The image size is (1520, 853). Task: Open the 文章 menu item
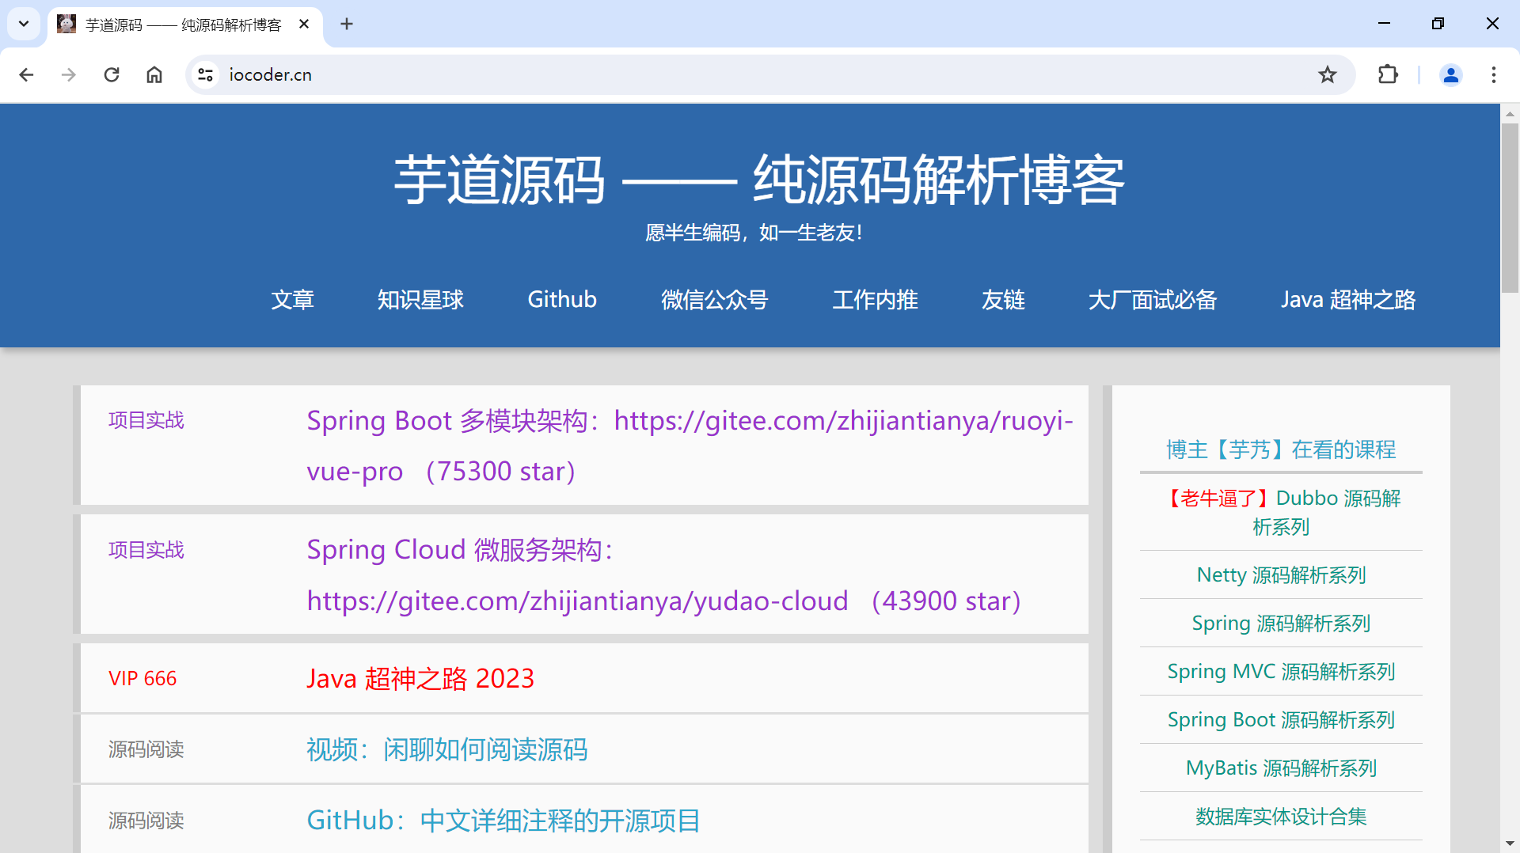(x=293, y=300)
